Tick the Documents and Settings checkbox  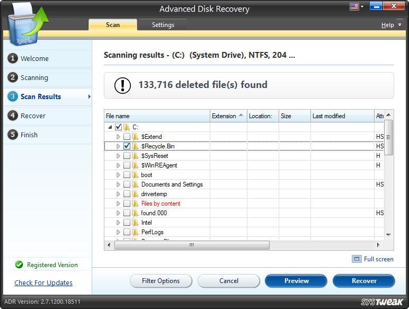point(127,184)
